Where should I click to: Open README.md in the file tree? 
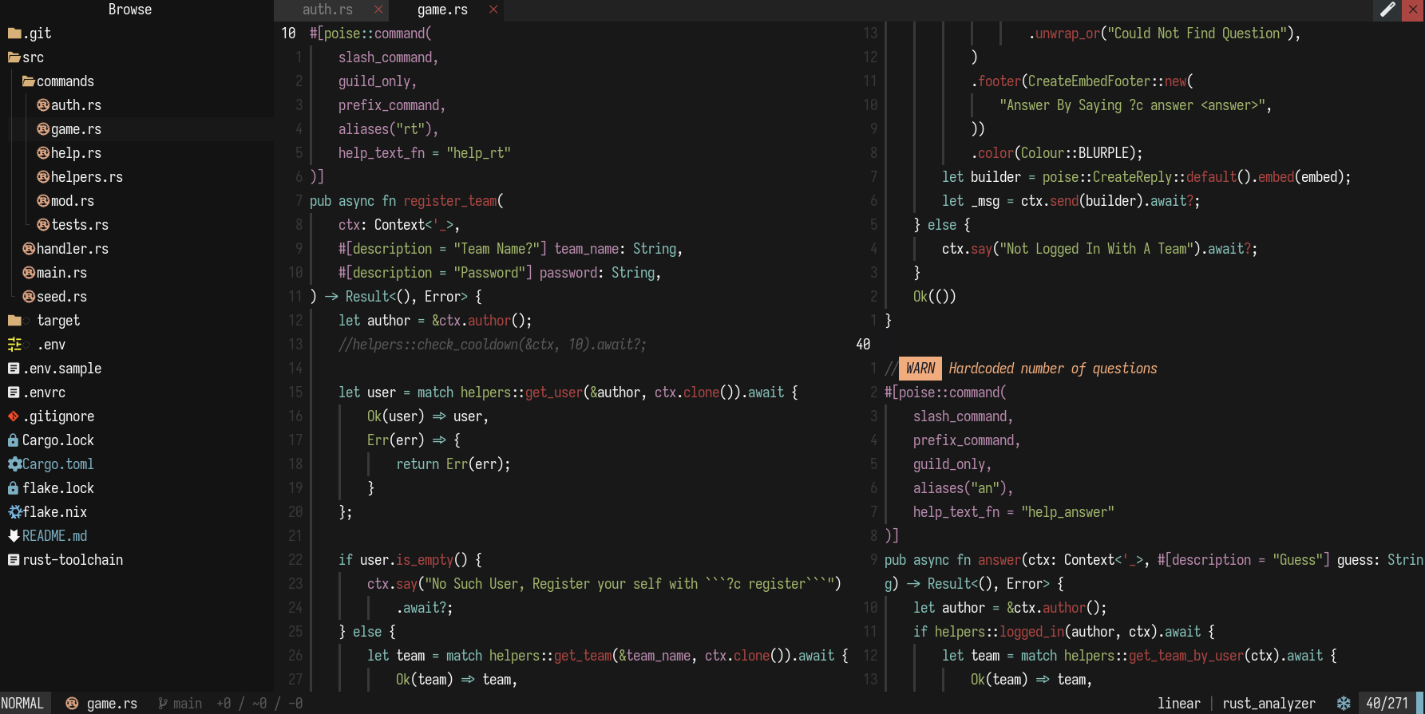54,536
